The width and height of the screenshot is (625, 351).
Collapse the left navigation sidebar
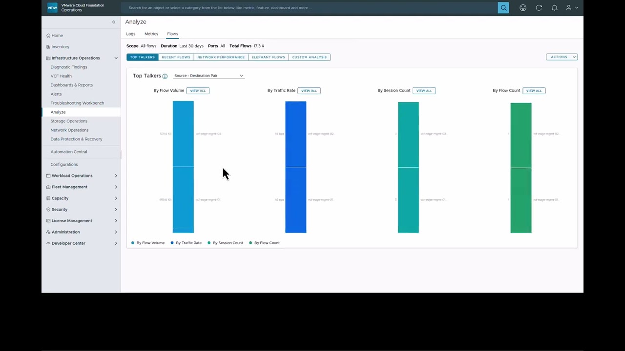point(114,22)
